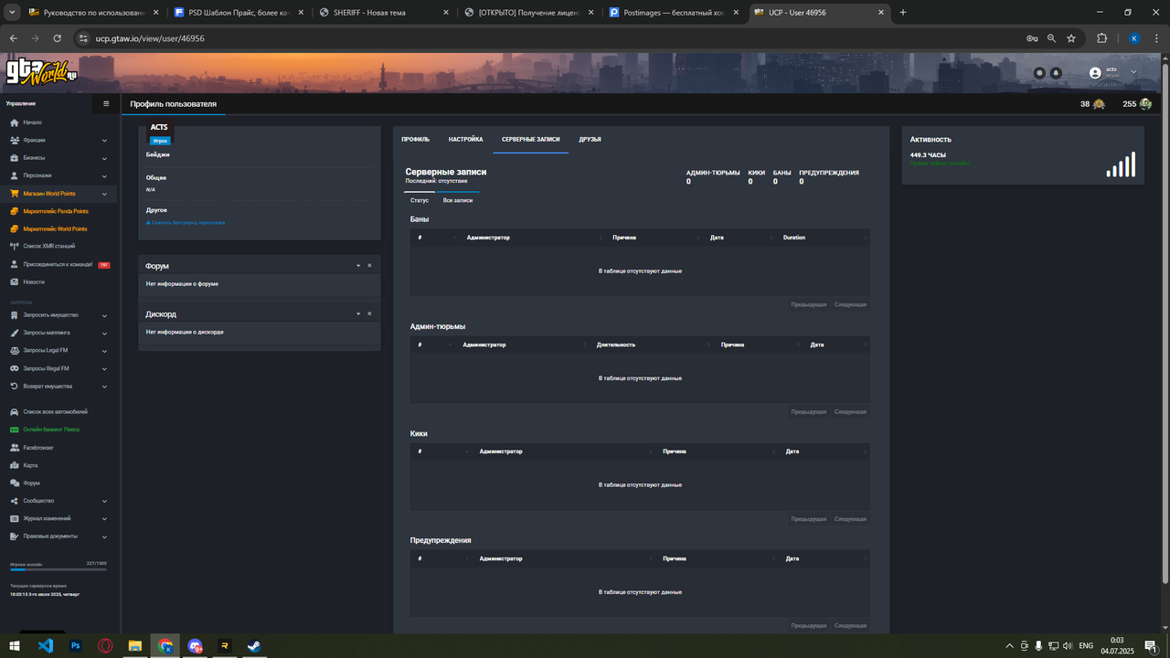Switch to the Друзья tab
This screenshot has height=658, width=1170.
(590, 140)
